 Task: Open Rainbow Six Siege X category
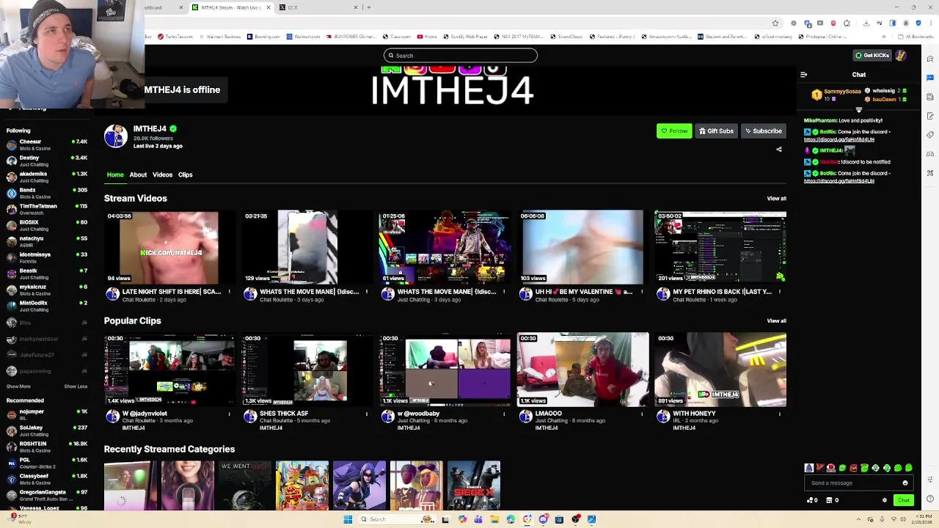pyautogui.click(x=474, y=485)
